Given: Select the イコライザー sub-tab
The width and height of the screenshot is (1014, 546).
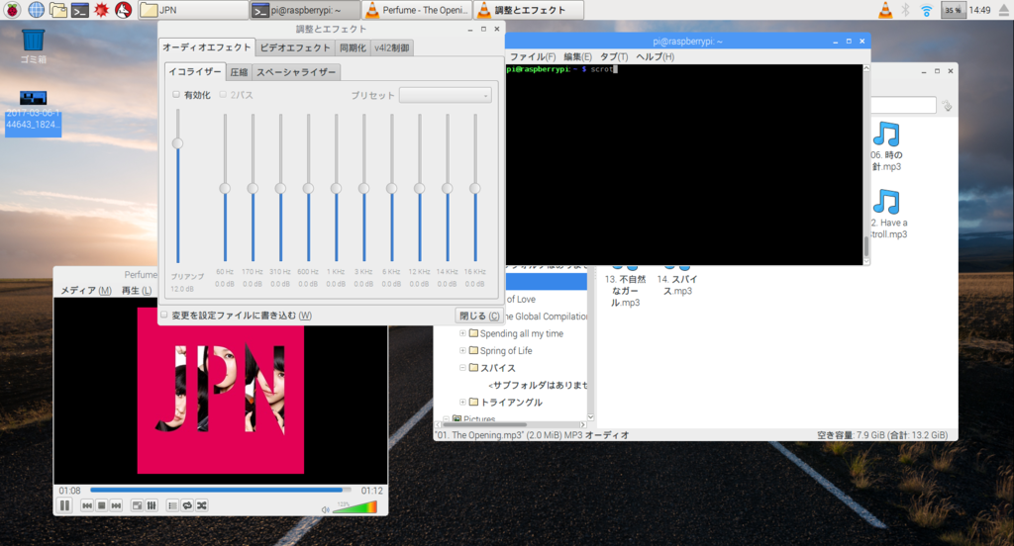Looking at the screenshot, I should coord(195,72).
